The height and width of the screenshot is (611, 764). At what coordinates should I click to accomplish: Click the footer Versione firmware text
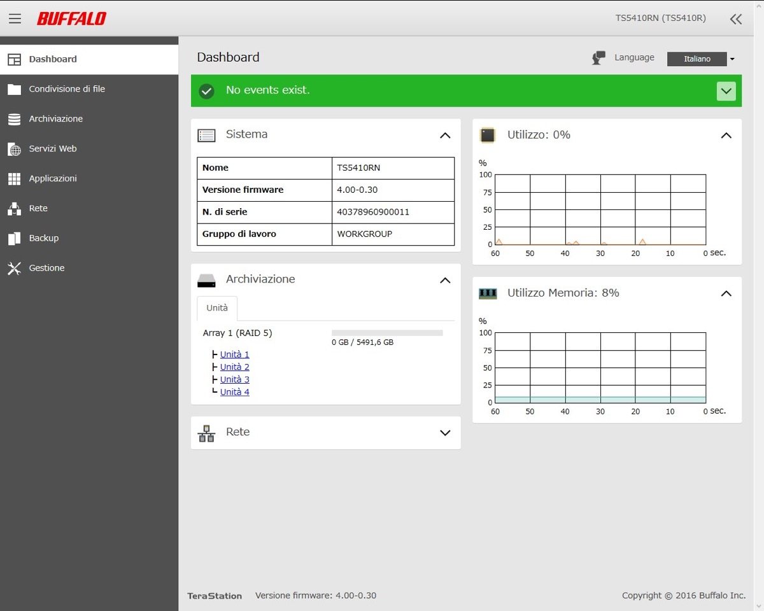pos(316,596)
